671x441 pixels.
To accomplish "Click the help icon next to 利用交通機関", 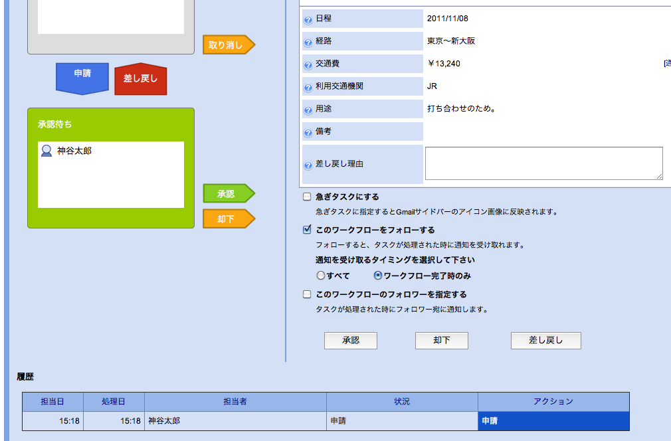I will point(308,86).
